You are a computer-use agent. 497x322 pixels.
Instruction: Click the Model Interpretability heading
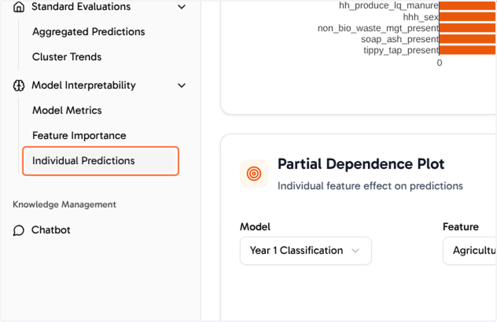click(84, 85)
